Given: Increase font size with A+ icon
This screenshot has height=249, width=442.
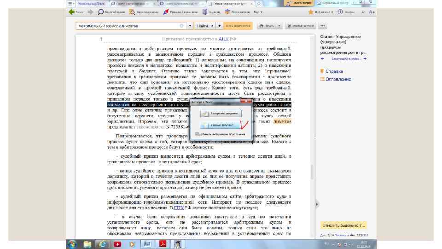Looking at the screenshot, I should [372, 12].
